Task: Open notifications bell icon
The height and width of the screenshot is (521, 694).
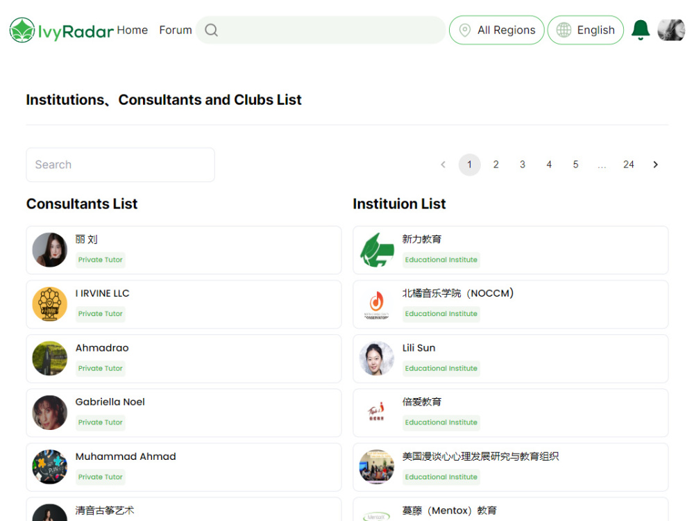Action: [x=641, y=30]
